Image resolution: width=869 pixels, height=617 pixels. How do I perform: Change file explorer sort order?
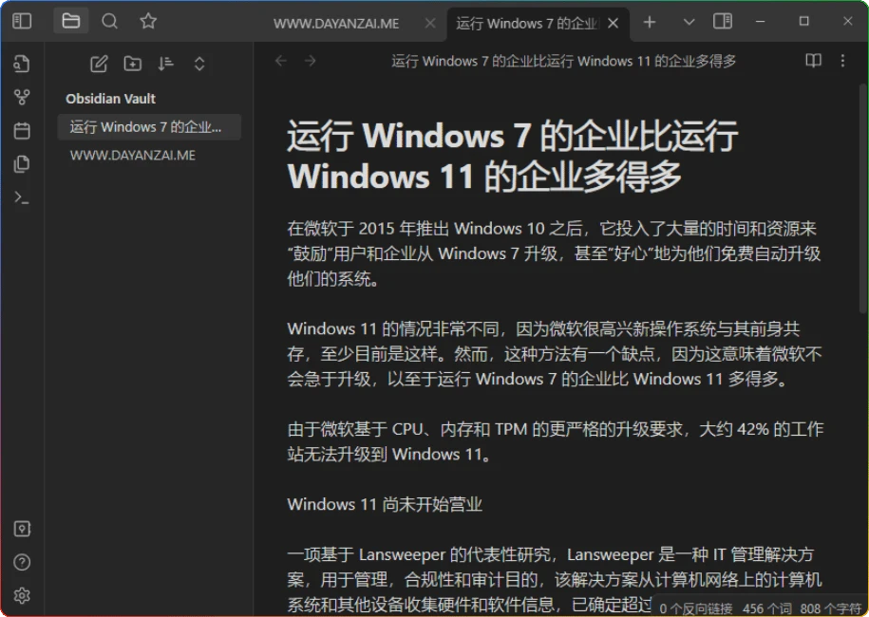[165, 64]
